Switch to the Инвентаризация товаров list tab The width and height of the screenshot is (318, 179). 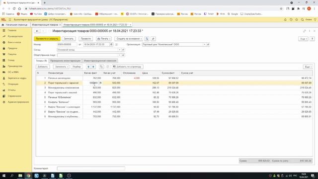[x=45, y=25]
